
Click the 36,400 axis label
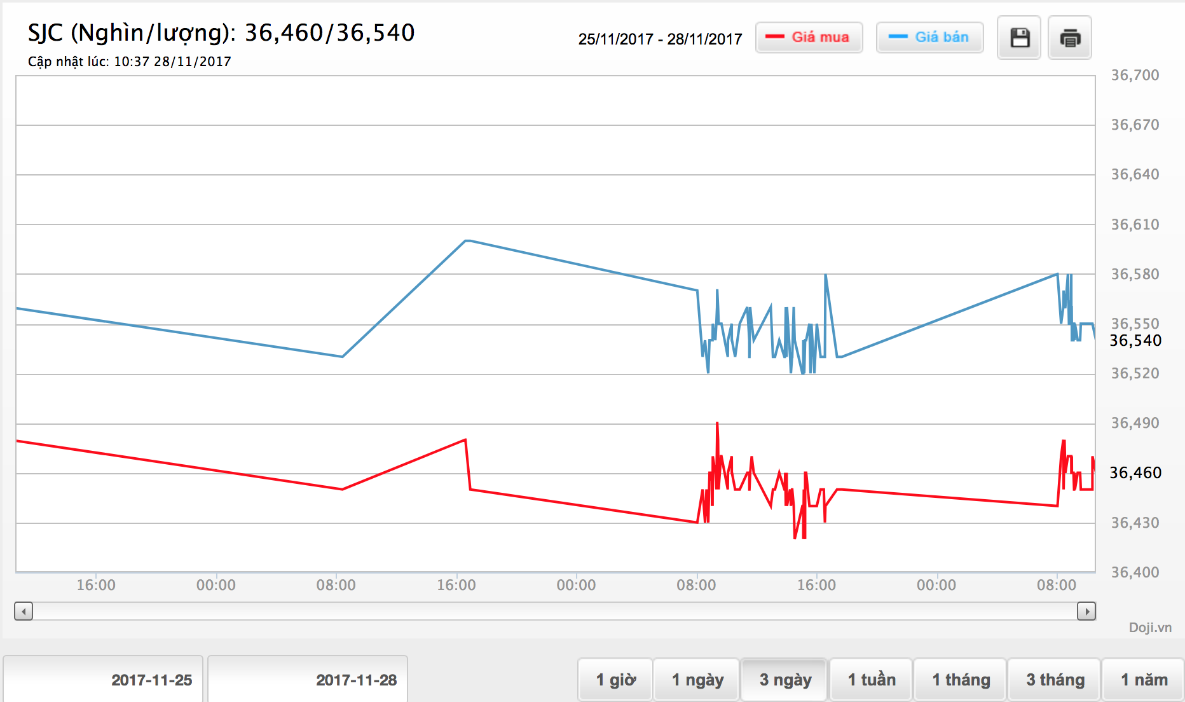pyautogui.click(x=1135, y=572)
